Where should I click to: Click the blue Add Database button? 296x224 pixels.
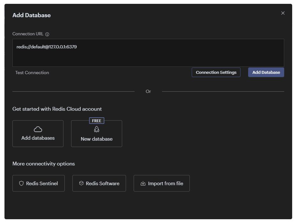click(266, 72)
